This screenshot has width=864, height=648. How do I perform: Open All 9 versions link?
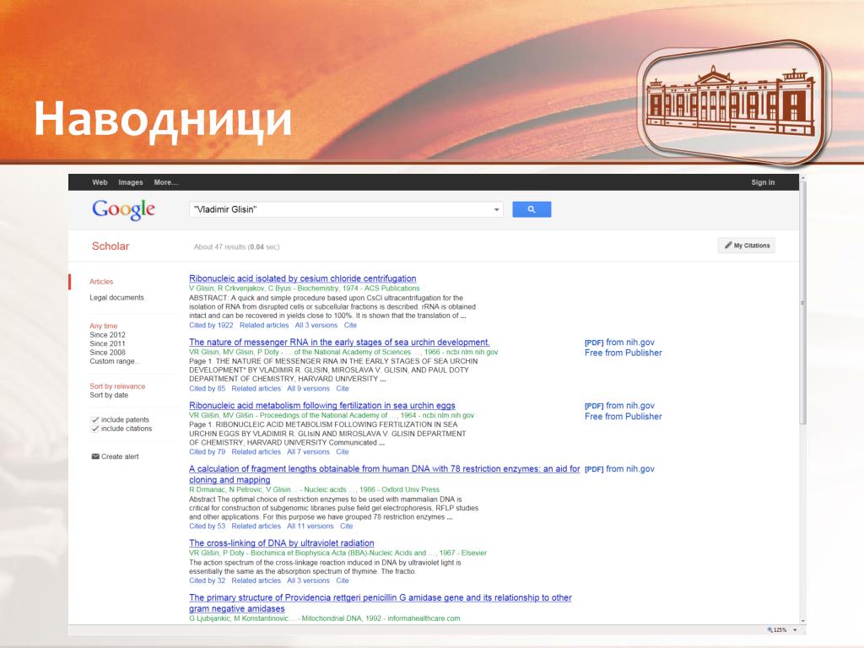pos(308,388)
